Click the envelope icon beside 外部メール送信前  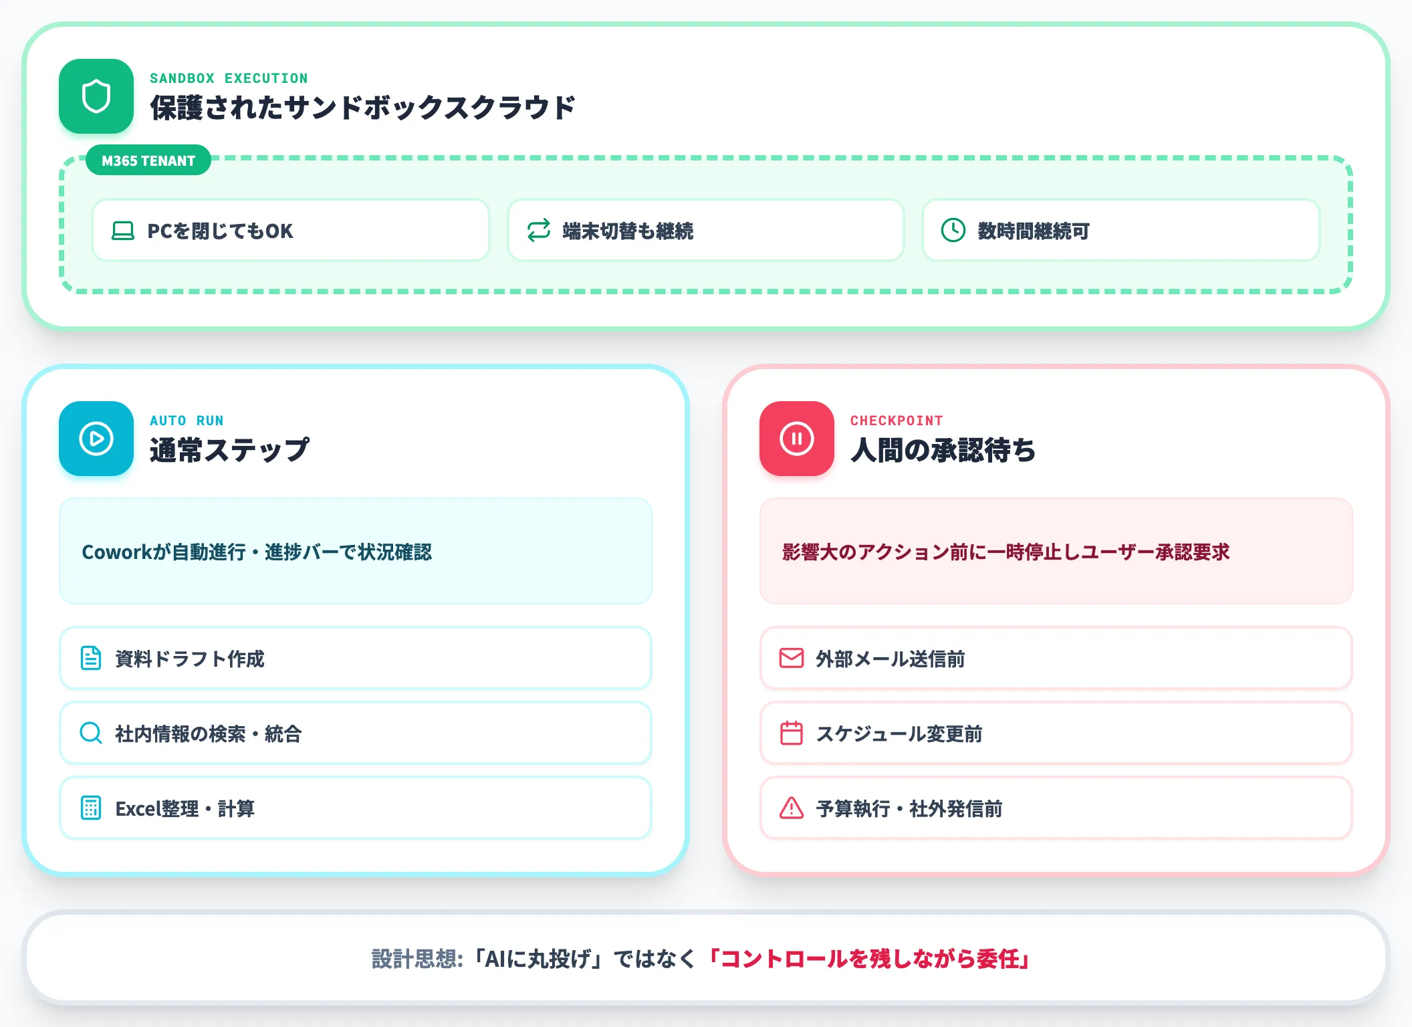tap(792, 658)
